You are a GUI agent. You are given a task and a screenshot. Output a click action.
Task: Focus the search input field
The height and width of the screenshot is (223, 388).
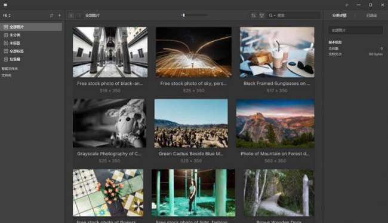pyautogui.click(x=298, y=16)
